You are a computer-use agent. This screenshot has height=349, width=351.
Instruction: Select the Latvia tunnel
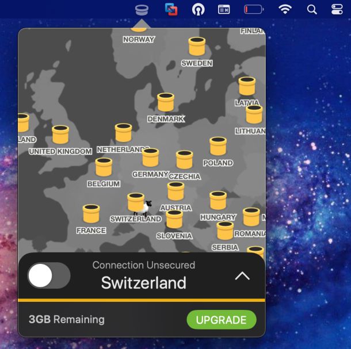tap(247, 86)
